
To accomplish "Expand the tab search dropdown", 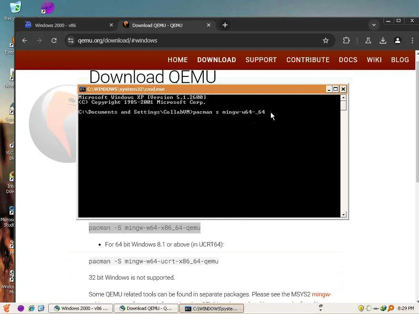I will (x=374, y=25).
